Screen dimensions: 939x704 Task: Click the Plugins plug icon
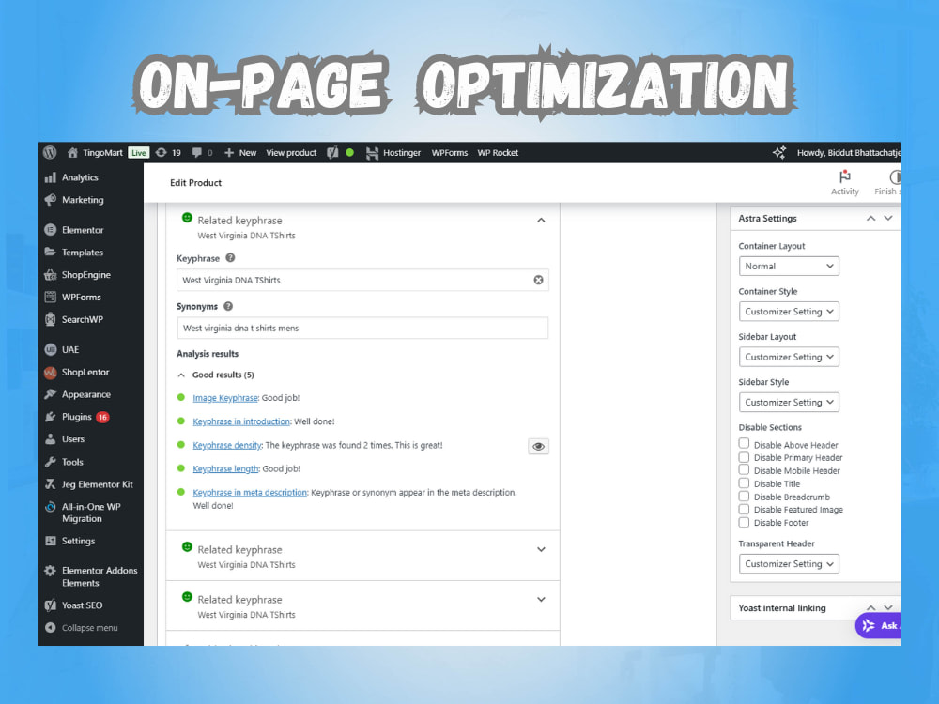tap(51, 417)
